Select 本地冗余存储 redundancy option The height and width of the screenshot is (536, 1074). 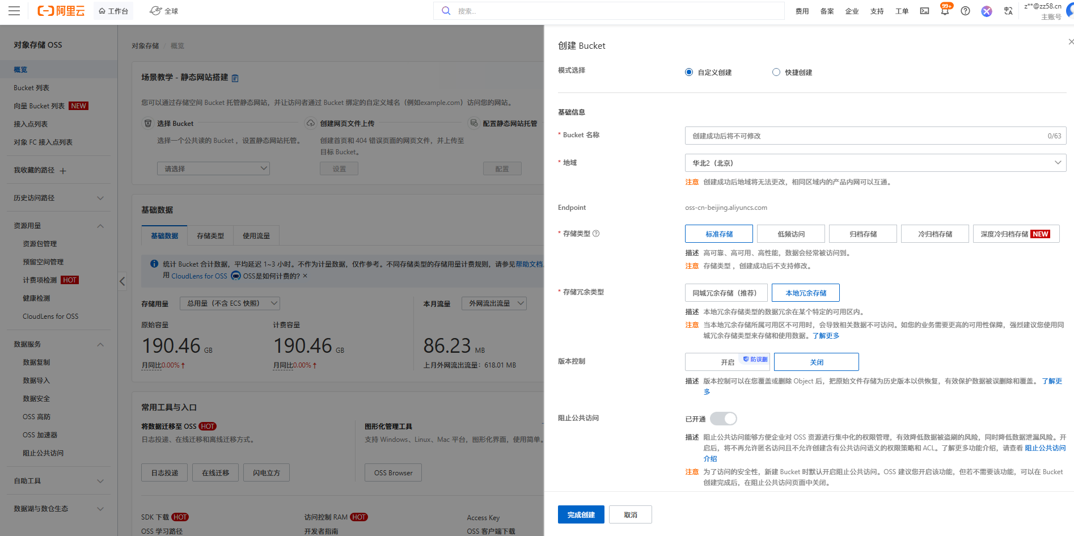[x=805, y=293]
